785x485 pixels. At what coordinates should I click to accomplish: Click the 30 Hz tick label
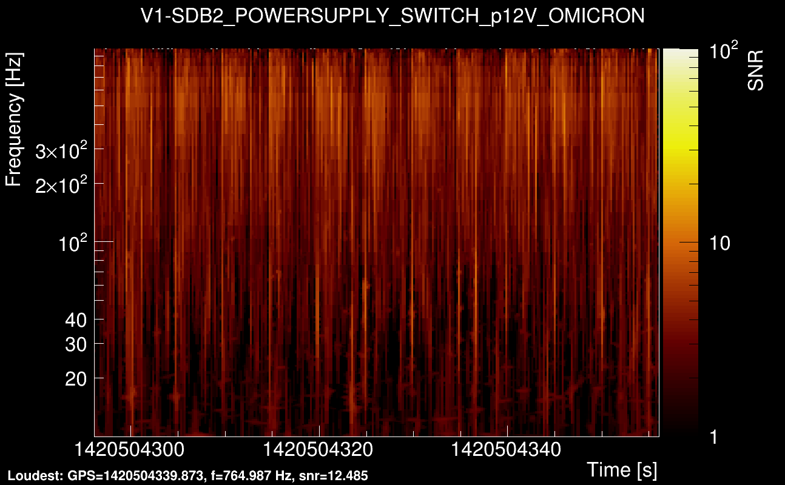(76, 344)
